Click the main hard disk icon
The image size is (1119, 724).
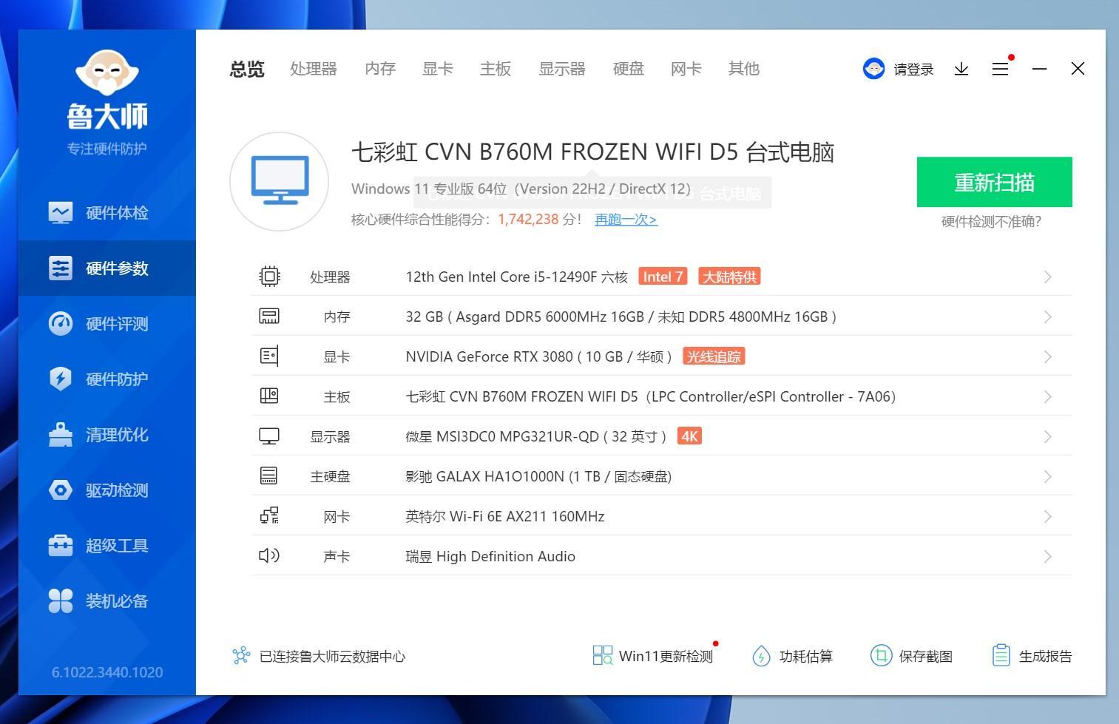tap(269, 476)
